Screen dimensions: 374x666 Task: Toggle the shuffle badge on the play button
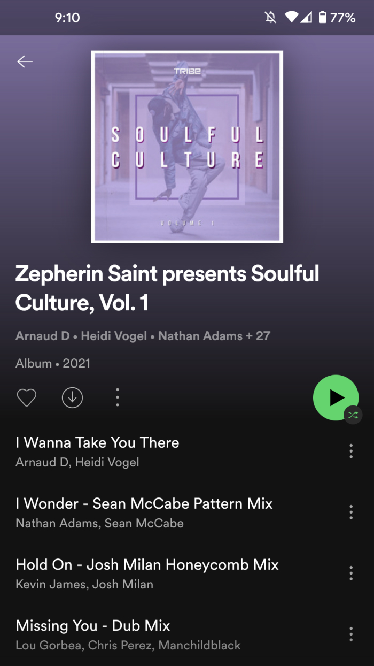353,415
